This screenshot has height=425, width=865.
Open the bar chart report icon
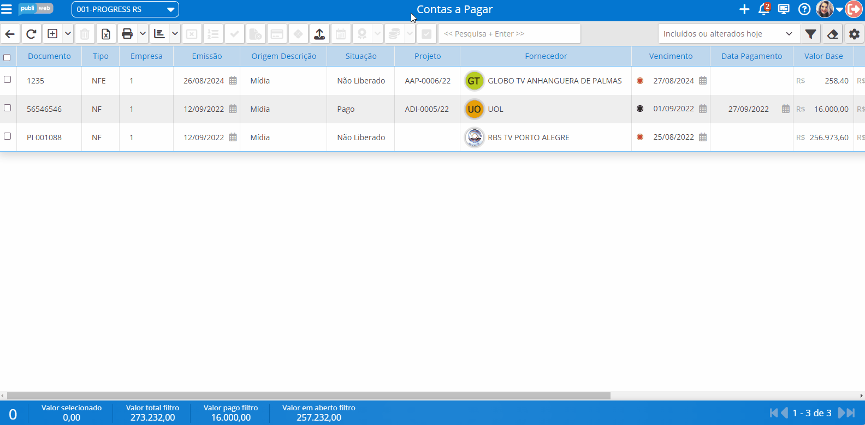pyautogui.click(x=159, y=34)
